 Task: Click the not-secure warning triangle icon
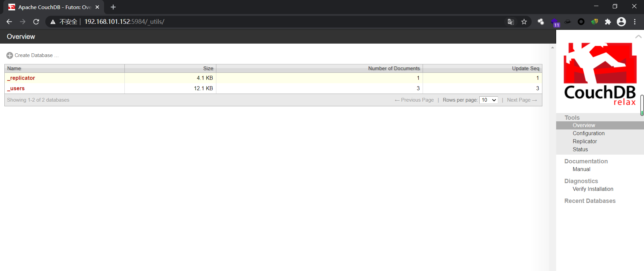(x=53, y=22)
